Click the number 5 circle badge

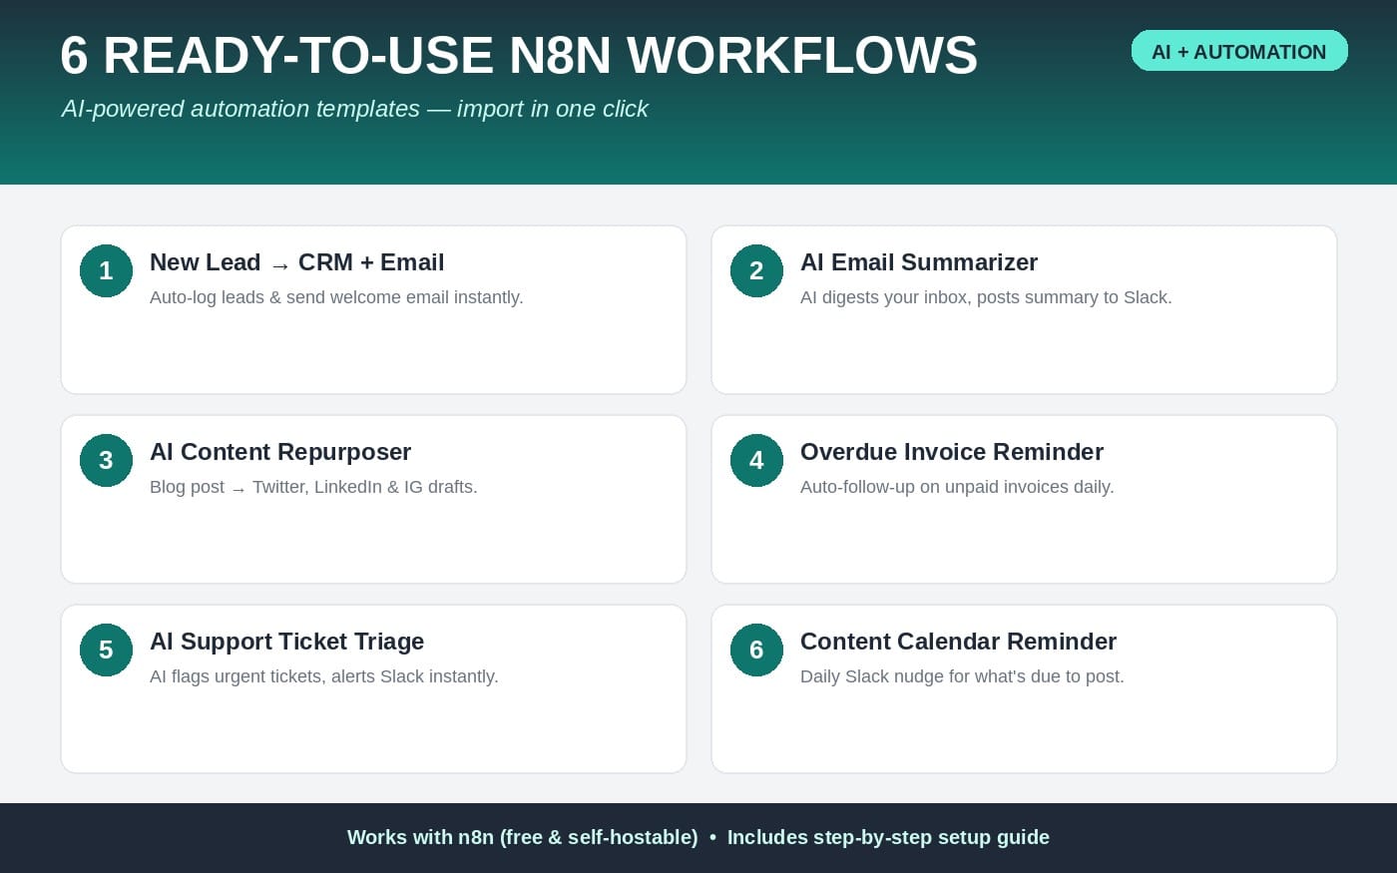106,650
